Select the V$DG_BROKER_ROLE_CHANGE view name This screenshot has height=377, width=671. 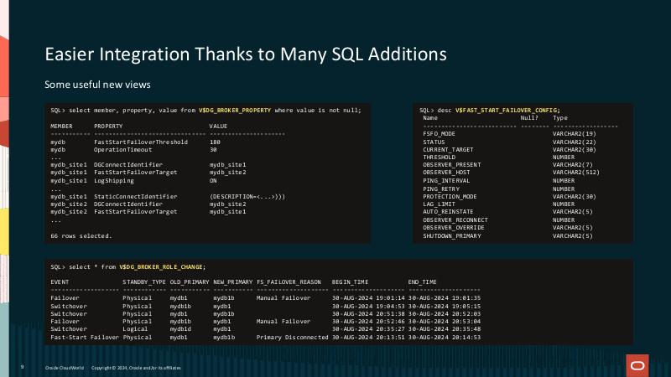(x=161, y=266)
